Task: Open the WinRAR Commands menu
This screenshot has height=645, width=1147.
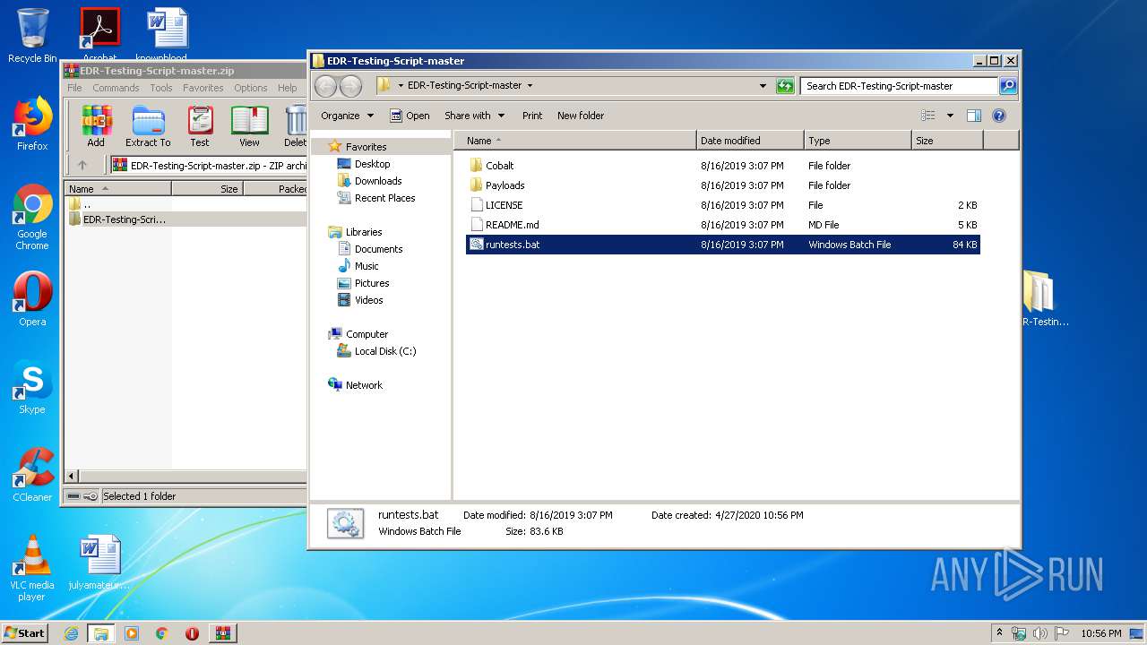Action: [x=116, y=88]
